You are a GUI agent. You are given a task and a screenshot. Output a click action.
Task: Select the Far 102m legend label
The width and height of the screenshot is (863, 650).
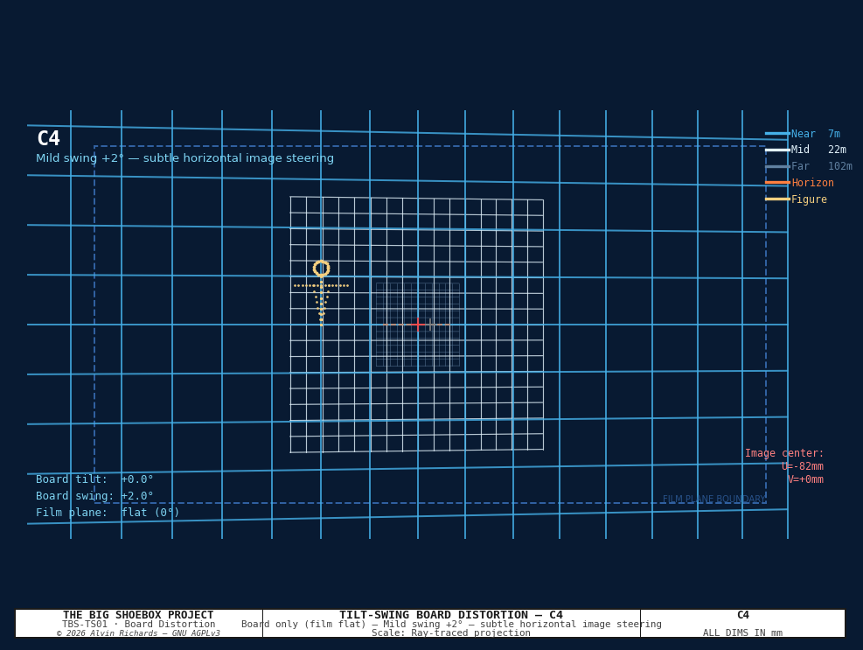[822, 166]
